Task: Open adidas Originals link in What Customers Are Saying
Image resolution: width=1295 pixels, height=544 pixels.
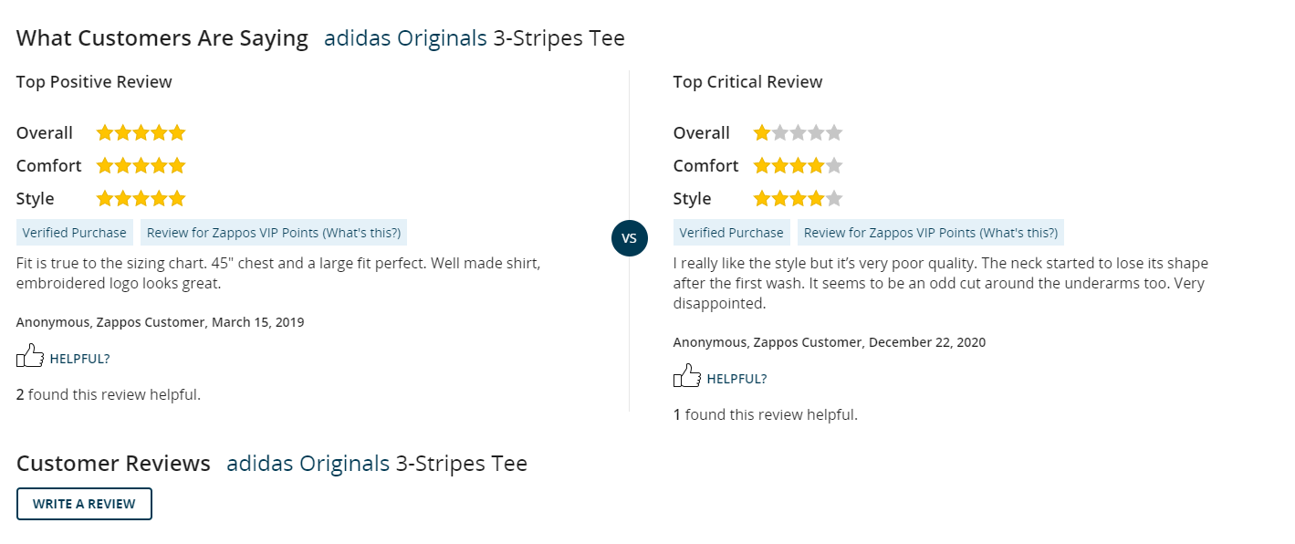Action: pyautogui.click(x=405, y=38)
